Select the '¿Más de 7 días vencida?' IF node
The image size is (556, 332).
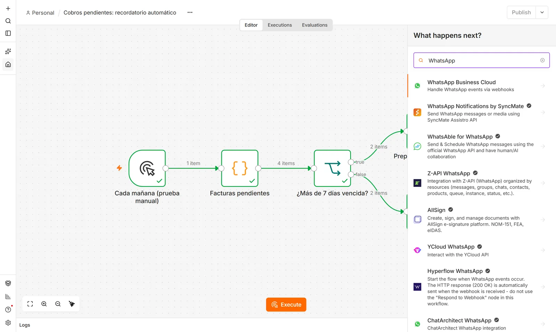[333, 168]
